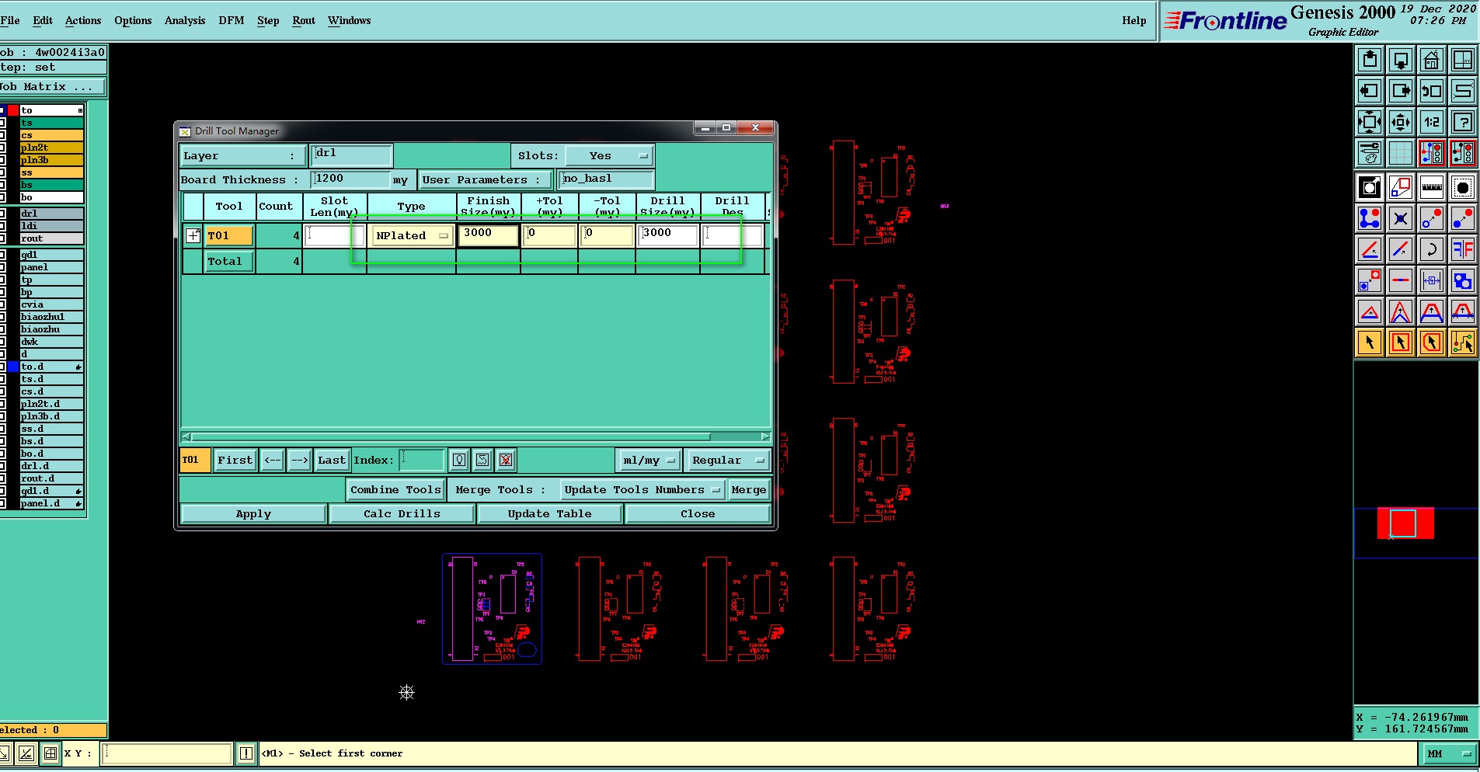Click the X Y coordinate input field
The height and width of the screenshot is (772, 1480).
[167, 753]
